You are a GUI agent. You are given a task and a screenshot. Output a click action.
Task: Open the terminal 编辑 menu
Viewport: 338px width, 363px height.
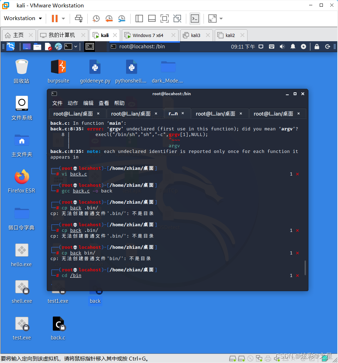[x=88, y=103]
